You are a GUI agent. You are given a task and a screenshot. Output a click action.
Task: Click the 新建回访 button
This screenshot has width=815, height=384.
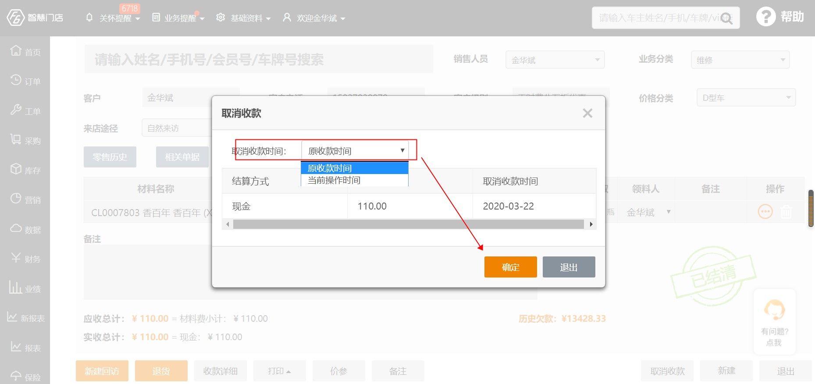tap(102, 371)
